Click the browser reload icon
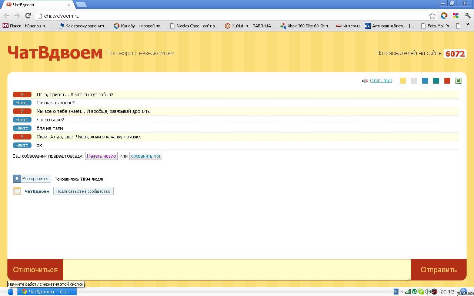Viewport: 474px width, 296px height. click(28, 16)
